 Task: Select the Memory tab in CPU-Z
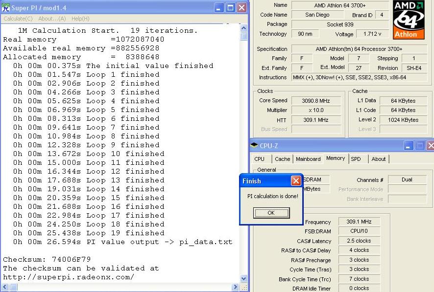(x=336, y=158)
